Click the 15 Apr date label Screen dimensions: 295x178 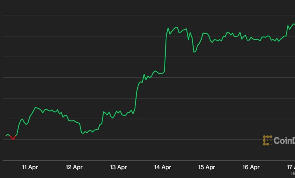click(206, 167)
